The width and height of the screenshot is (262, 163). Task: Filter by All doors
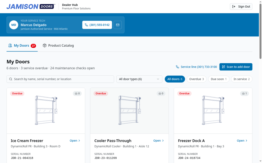tap(175, 79)
